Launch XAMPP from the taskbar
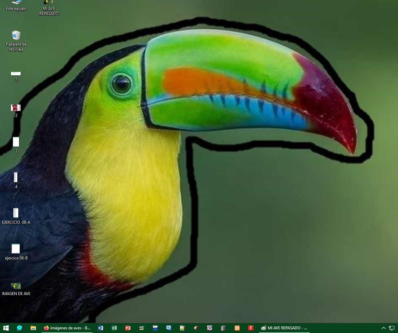The width and height of the screenshot is (398, 333). coord(237,328)
